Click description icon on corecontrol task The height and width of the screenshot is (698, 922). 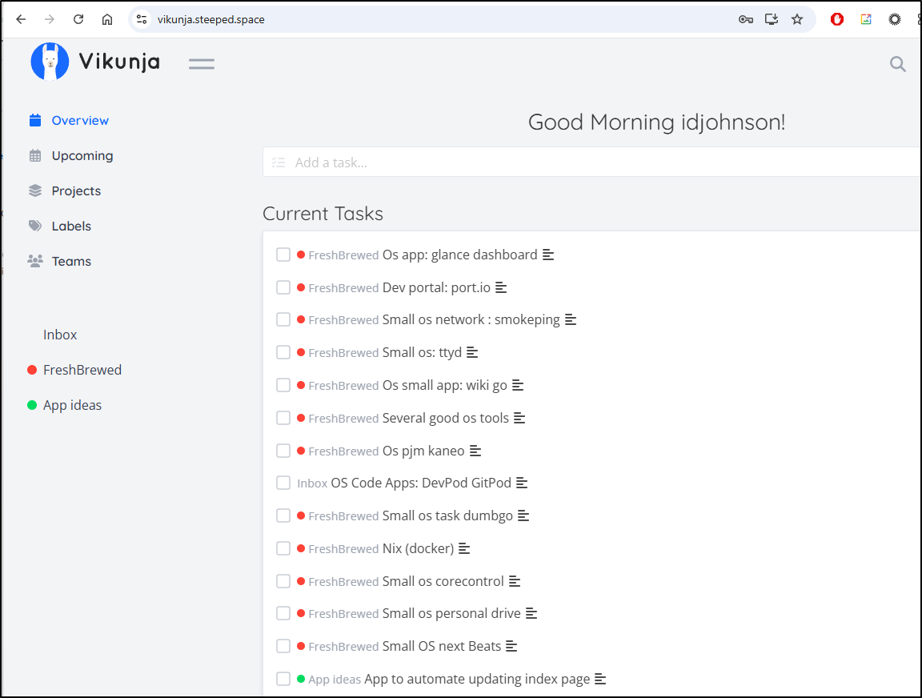pyautogui.click(x=515, y=582)
